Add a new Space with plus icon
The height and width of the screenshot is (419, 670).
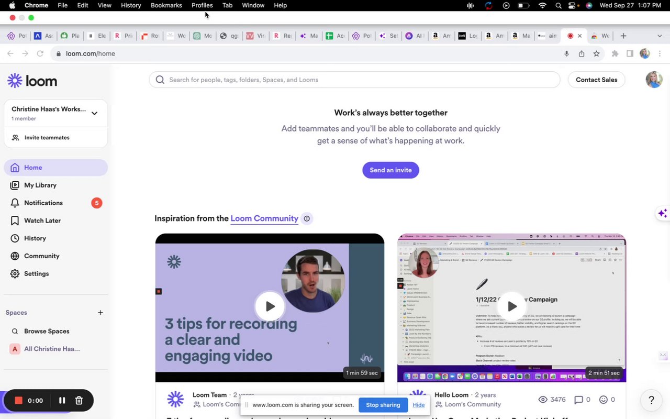tap(100, 313)
